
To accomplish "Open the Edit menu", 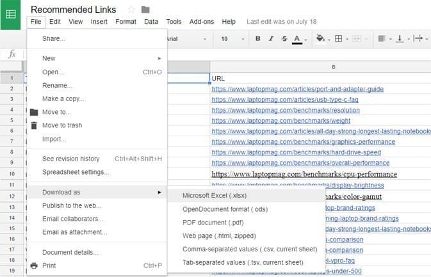I will (x=55, y=22).
